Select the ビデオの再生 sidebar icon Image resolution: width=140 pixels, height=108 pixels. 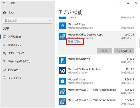click(4, 70)
